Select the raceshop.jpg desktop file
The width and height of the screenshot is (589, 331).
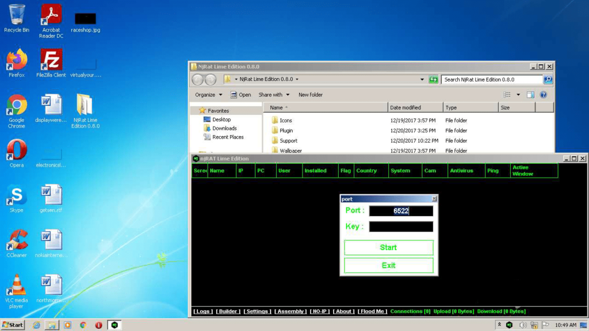(x=85, y=22)
